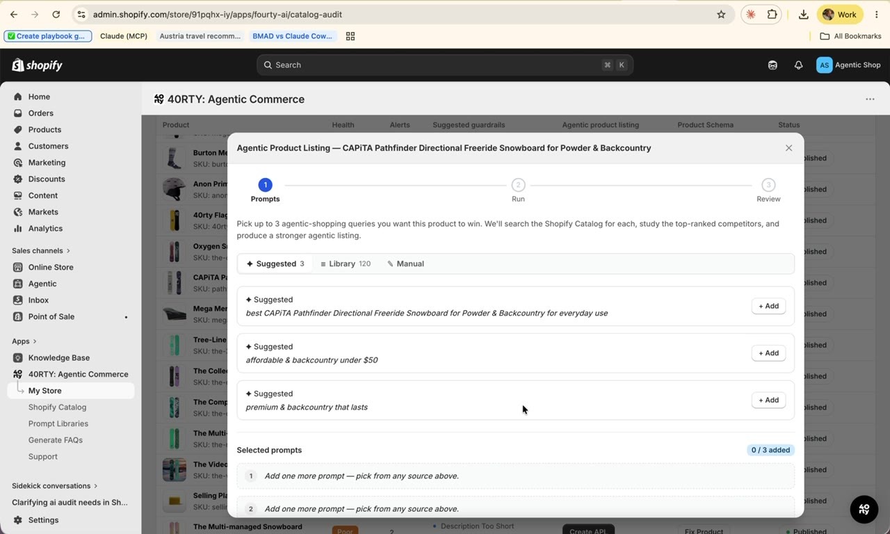Open Prompt Libraries sidebar link

point(58,423)
